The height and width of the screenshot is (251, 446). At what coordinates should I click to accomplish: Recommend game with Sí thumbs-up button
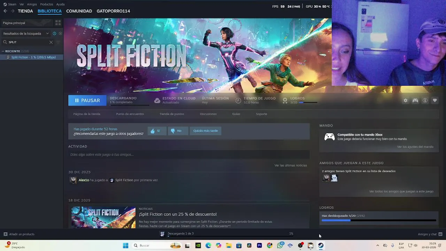tap(157, 131)
